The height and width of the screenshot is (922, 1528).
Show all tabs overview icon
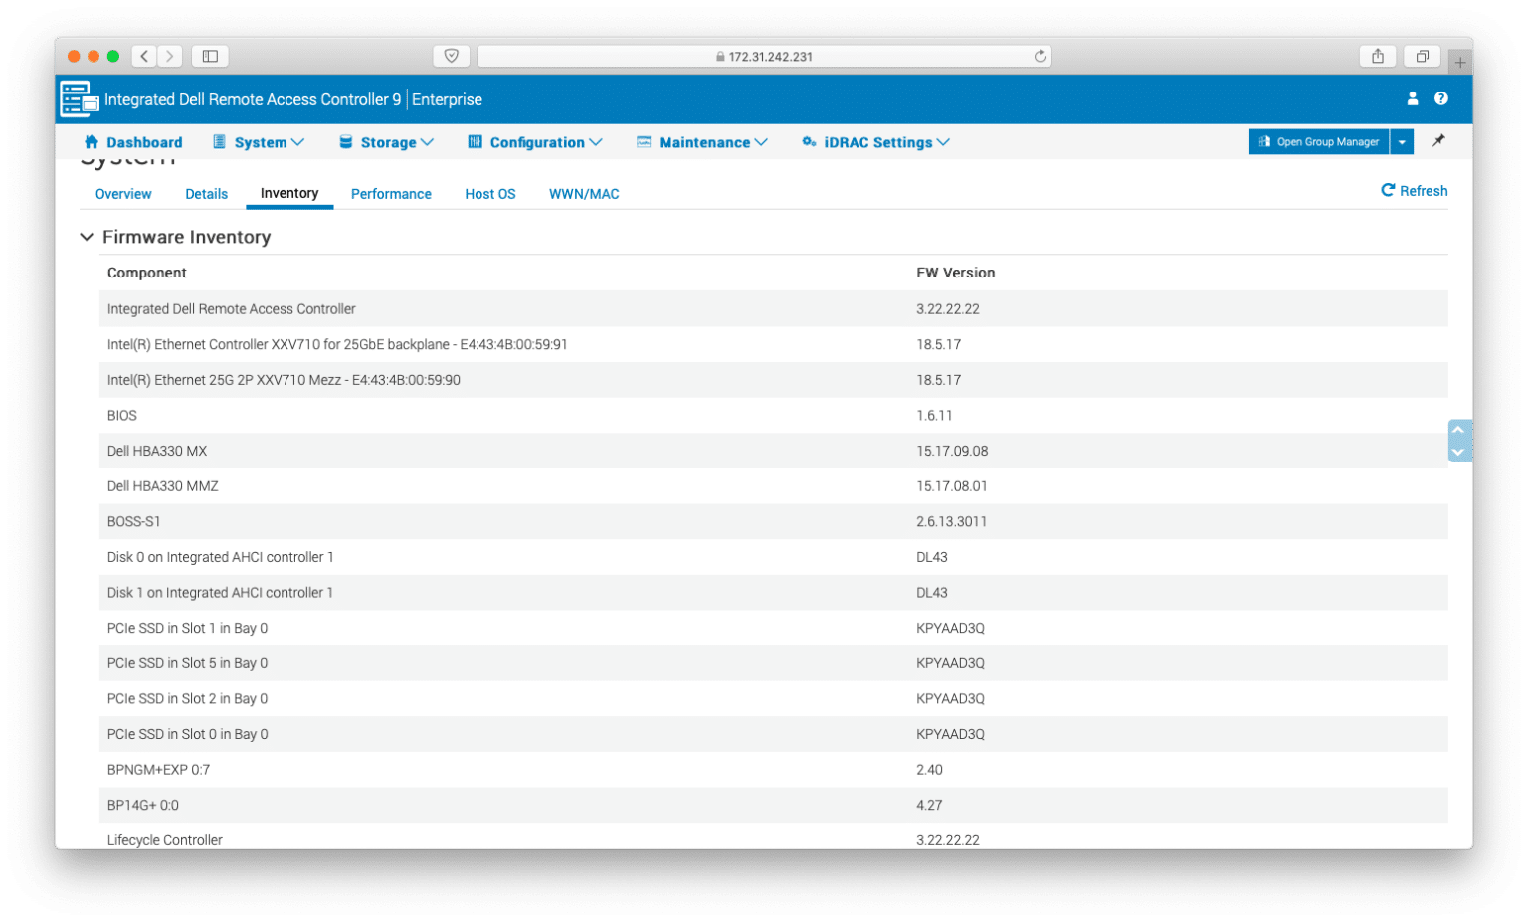click(1423, 56)
